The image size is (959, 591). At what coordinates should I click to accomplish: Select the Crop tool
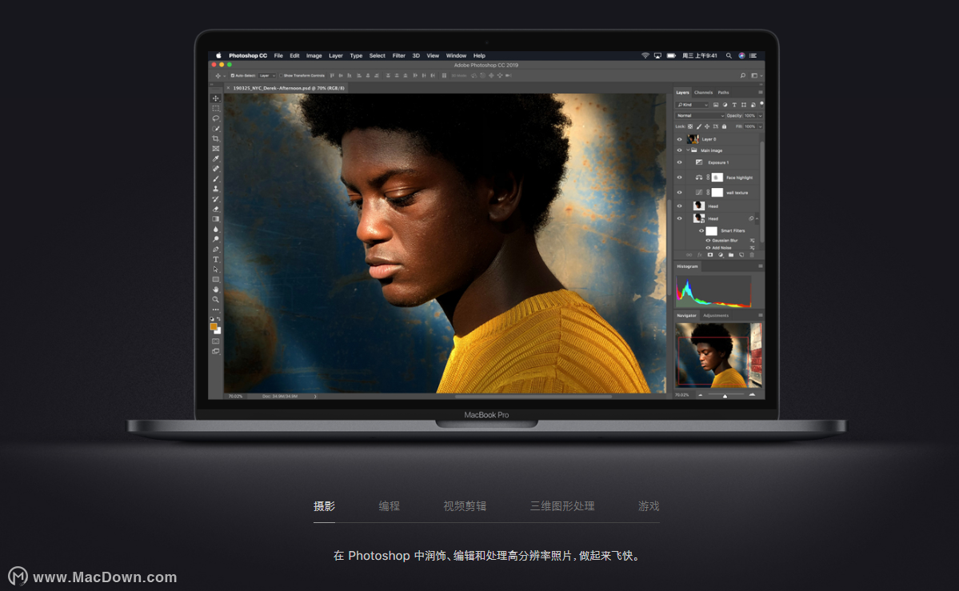215,138
